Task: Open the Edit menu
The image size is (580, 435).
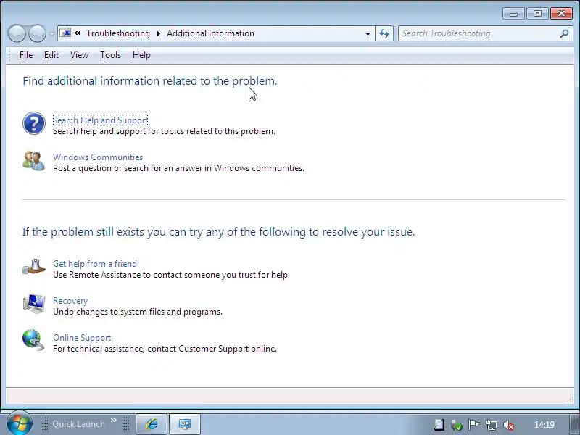Action: coord(51,55)
